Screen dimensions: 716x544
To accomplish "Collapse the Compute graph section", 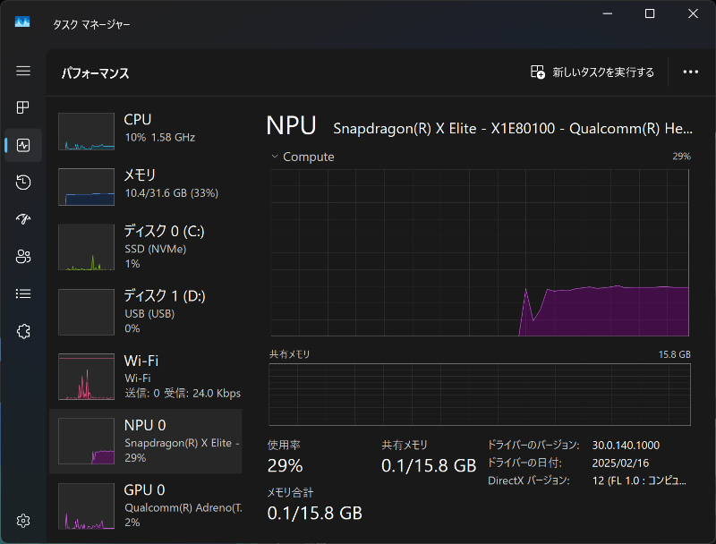I will click(275, 157).
